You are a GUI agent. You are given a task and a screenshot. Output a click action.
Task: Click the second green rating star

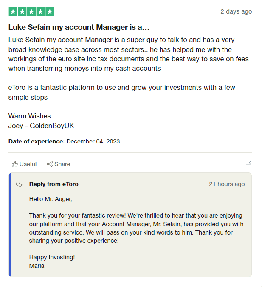click(22, 11)
